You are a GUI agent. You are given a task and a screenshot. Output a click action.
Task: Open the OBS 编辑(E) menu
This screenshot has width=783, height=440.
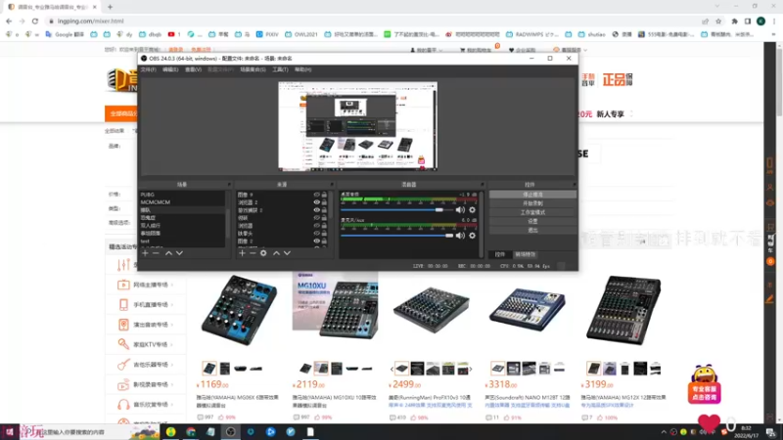170,69
